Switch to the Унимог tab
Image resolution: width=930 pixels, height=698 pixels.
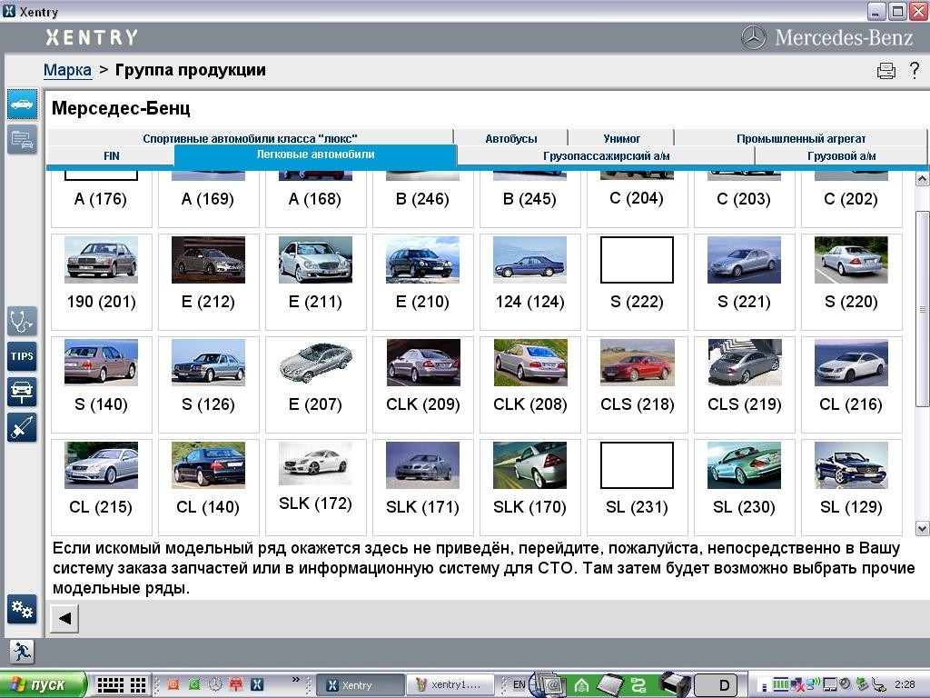click(621, 138)
